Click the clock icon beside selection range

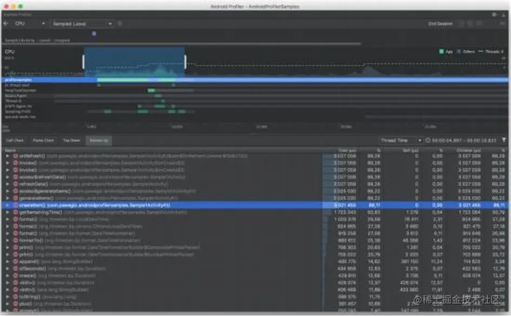point(428,140)
